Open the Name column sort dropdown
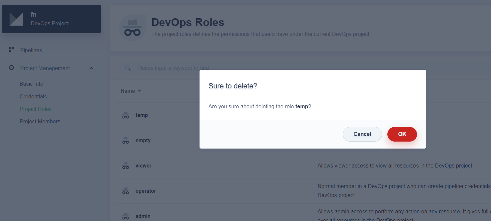491x221 pixels. coord(140,90)
